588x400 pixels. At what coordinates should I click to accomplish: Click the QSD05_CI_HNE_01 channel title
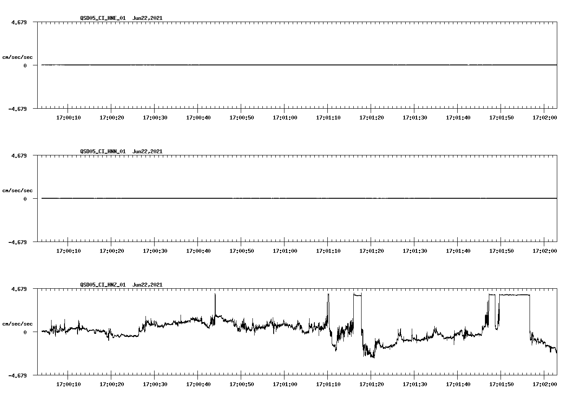pos(103,18)
